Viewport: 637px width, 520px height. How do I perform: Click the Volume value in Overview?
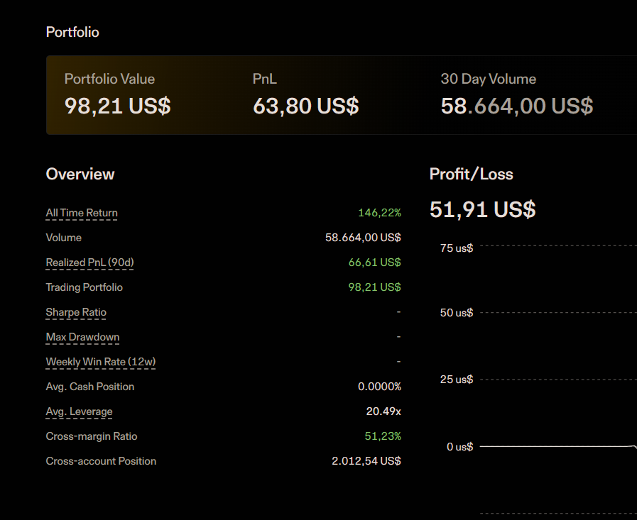pos(363,238)
